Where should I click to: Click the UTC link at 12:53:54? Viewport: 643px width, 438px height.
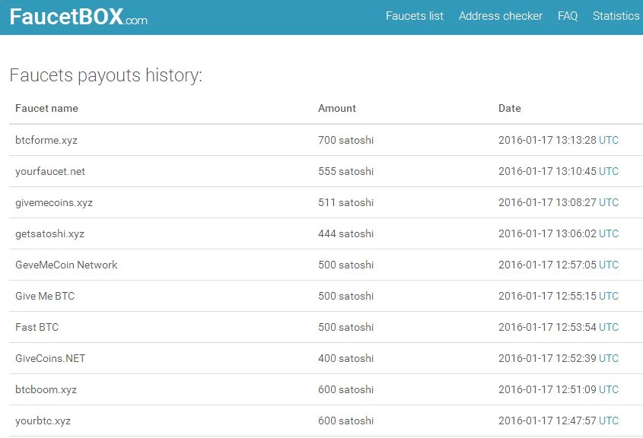point(609,327)
